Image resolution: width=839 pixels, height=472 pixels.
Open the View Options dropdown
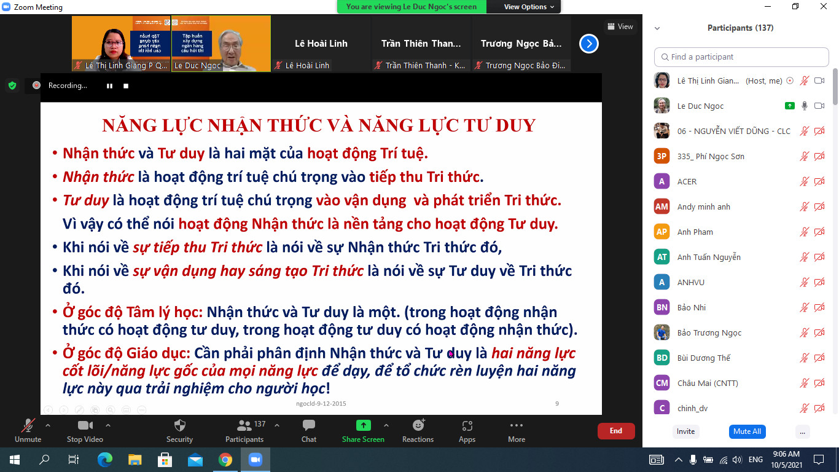tap(529, 7)
